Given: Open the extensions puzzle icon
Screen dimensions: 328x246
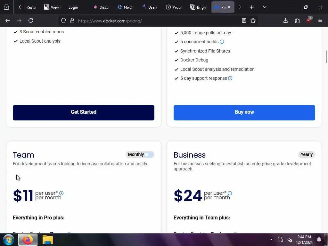Looking at the screenshot, I should point(297,20).
